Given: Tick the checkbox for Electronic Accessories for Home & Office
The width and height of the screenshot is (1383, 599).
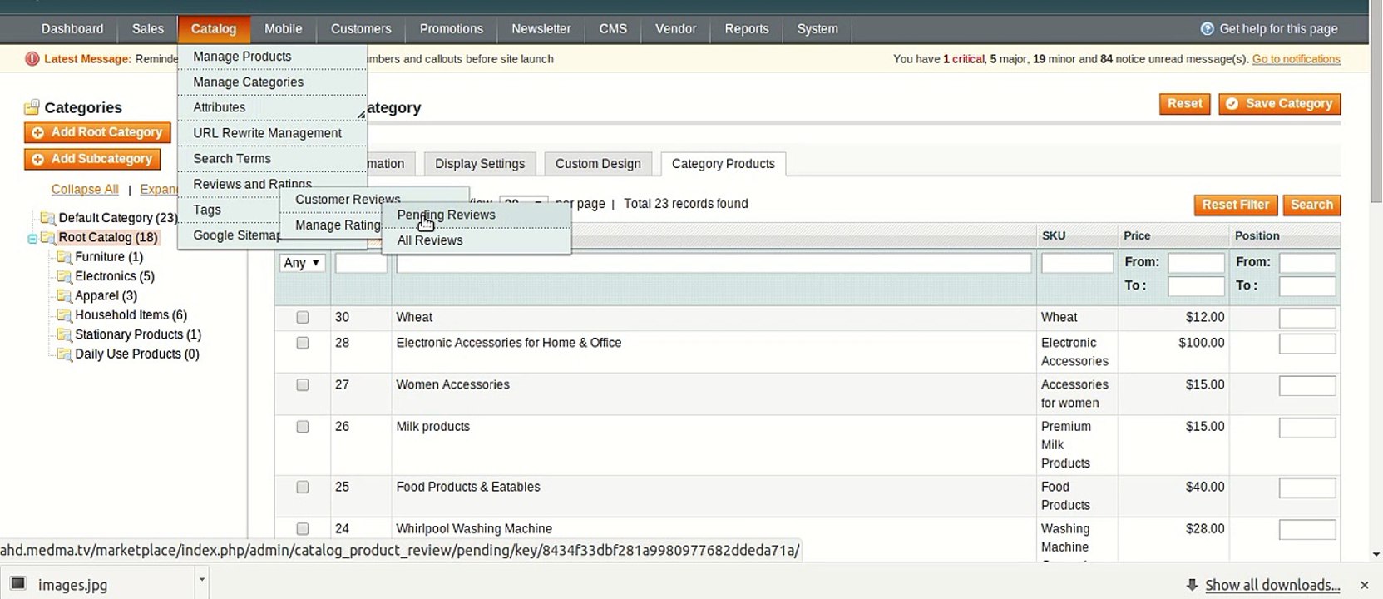Looking at the screenshot, I should tap(303, 344).
